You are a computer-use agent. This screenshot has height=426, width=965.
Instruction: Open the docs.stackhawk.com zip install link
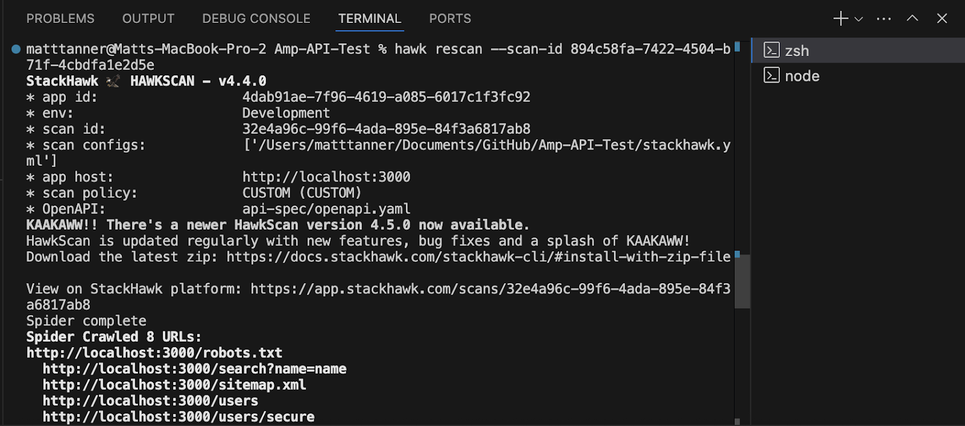coord(478,257)
